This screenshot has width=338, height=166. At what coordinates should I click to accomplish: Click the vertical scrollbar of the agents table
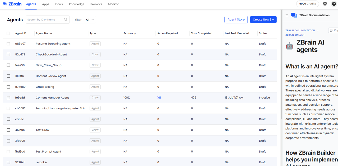tap(281, 66)
